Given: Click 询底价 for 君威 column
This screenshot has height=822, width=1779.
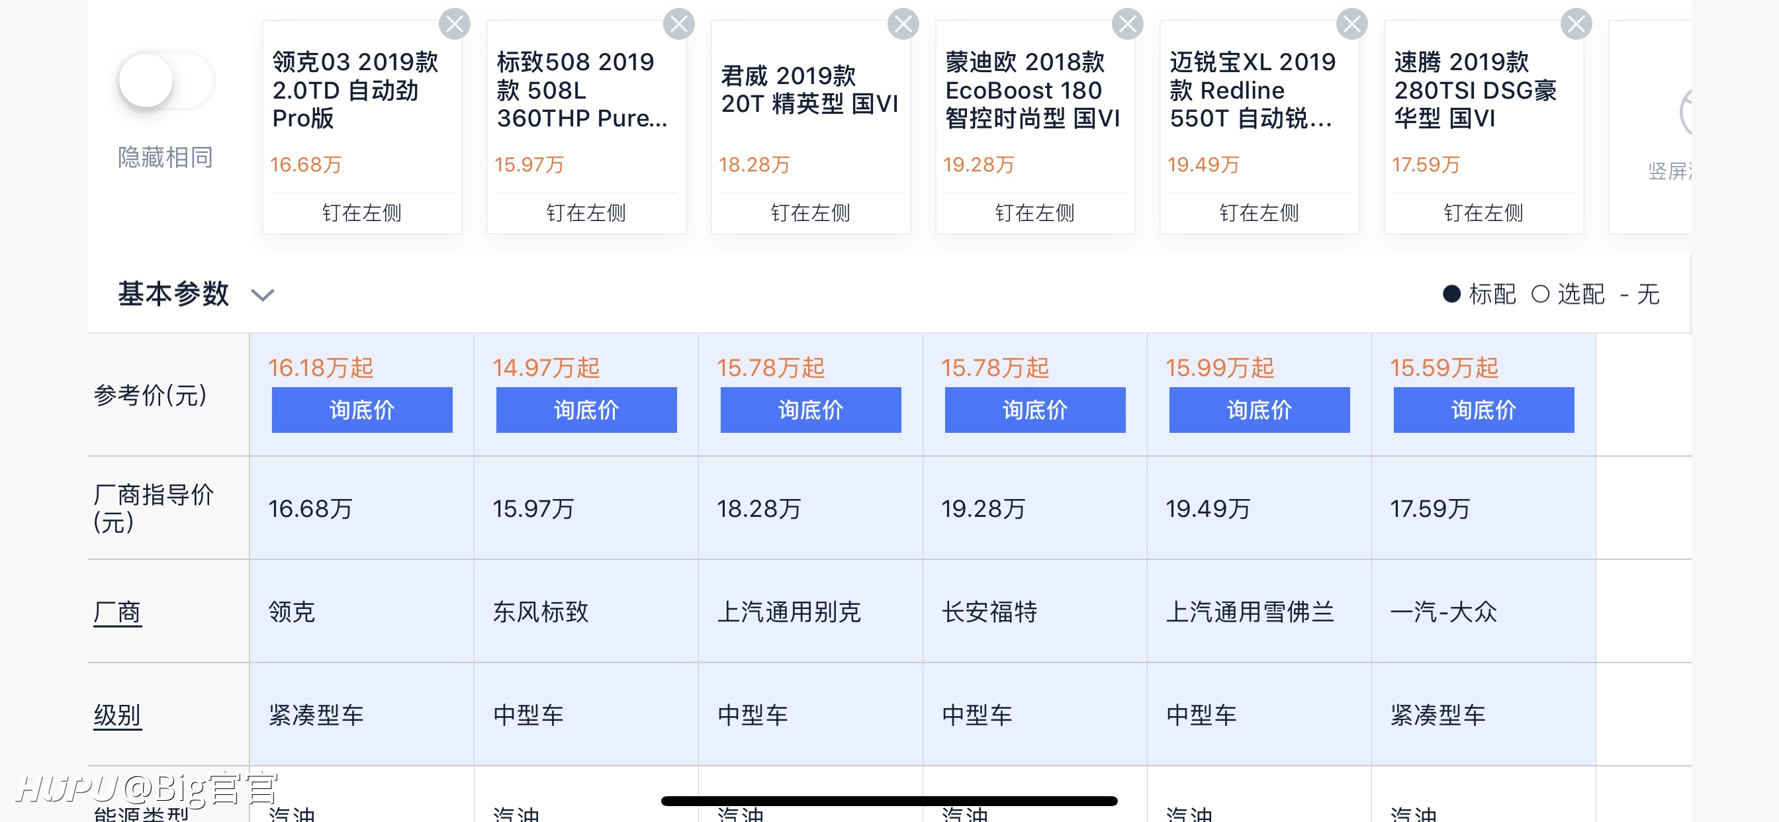Looking at the screenshot, I should pos(811,410).
